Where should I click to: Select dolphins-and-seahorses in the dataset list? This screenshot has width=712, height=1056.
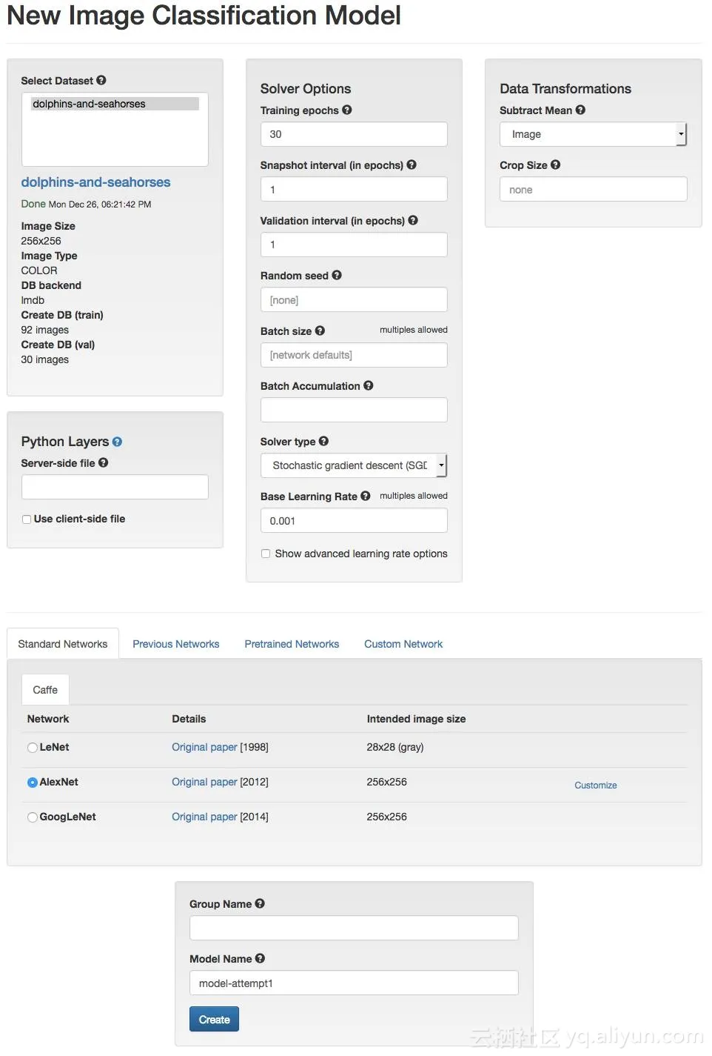tap(115, 104)
